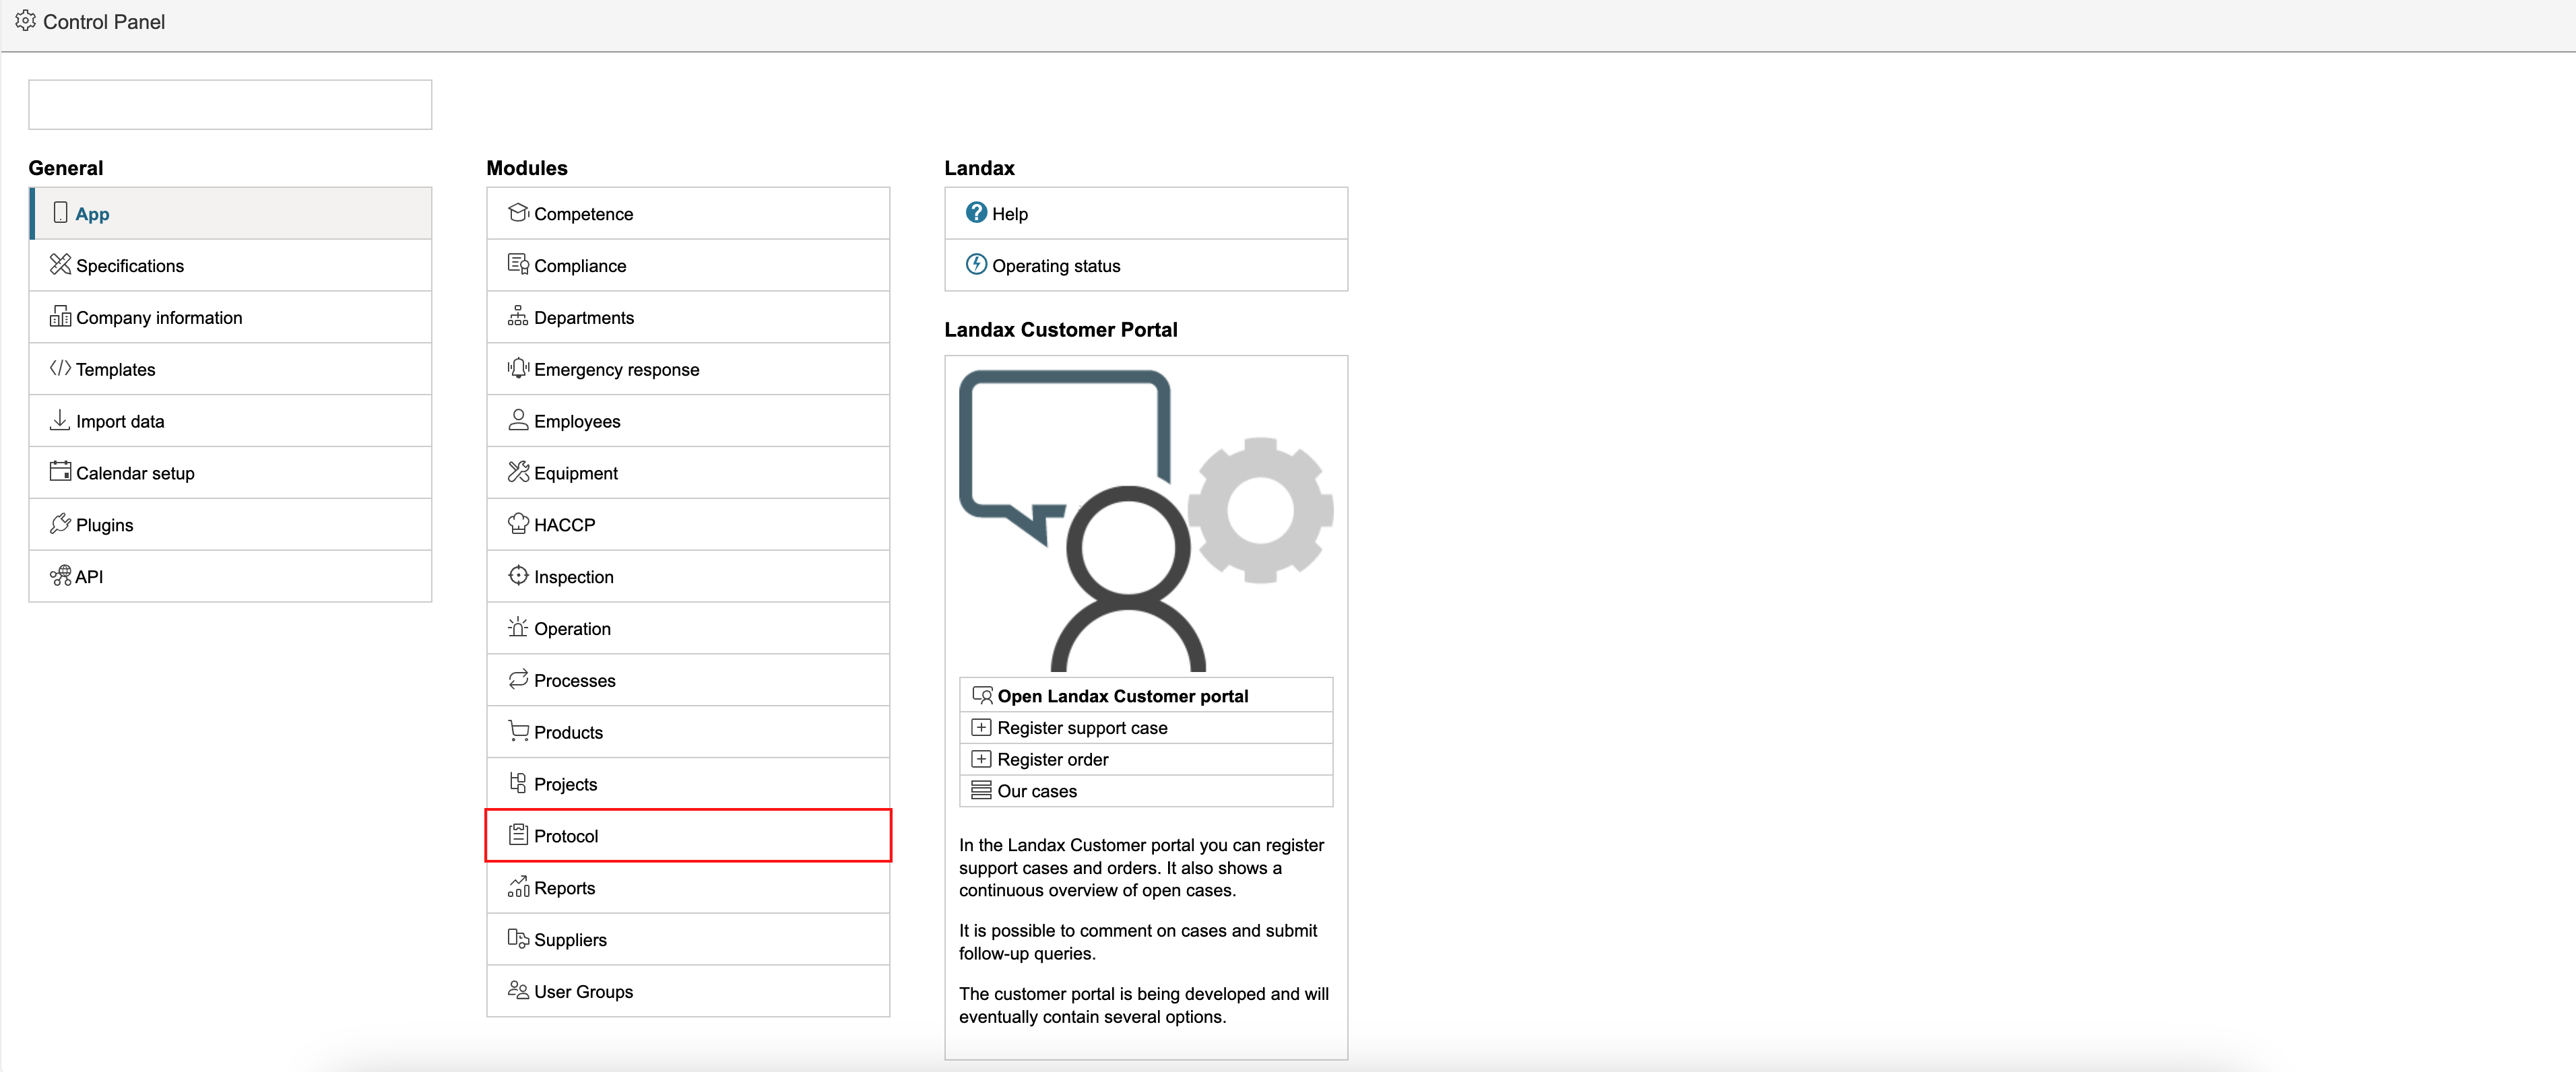
Task: Click the Products shopping cart icon
Action: pos(518,731)
